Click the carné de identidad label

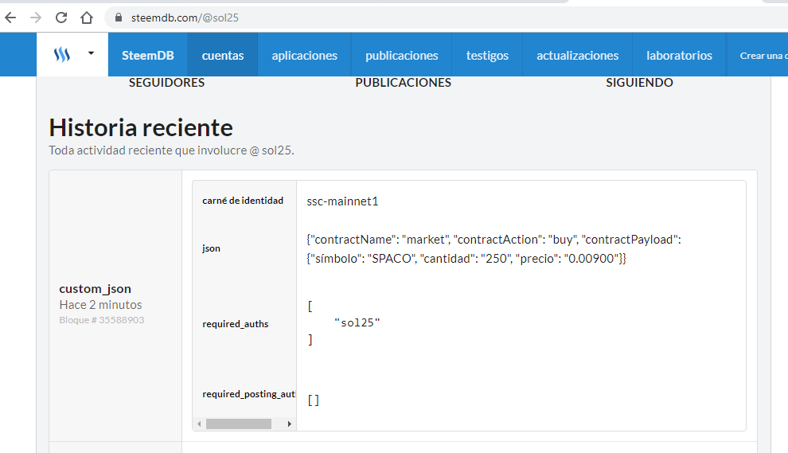click(x=243, y=201)
